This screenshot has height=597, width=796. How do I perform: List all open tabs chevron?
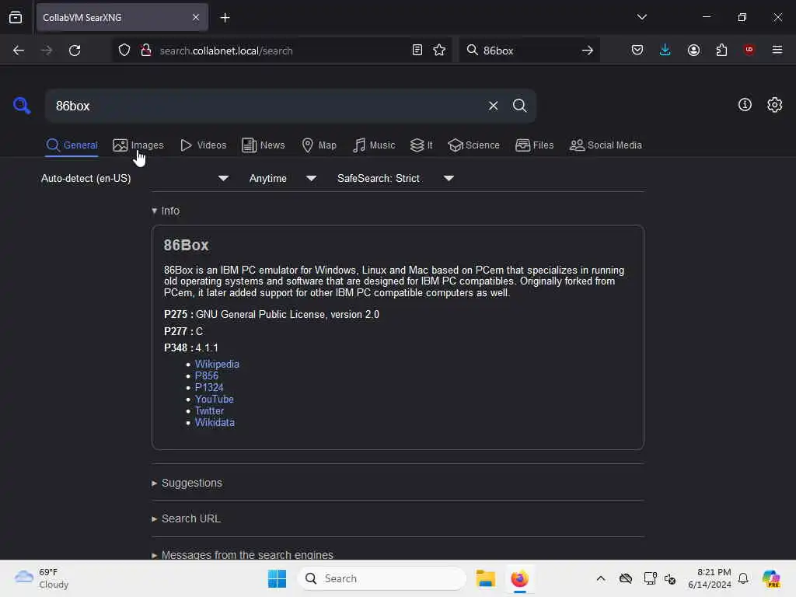(641, 17)
